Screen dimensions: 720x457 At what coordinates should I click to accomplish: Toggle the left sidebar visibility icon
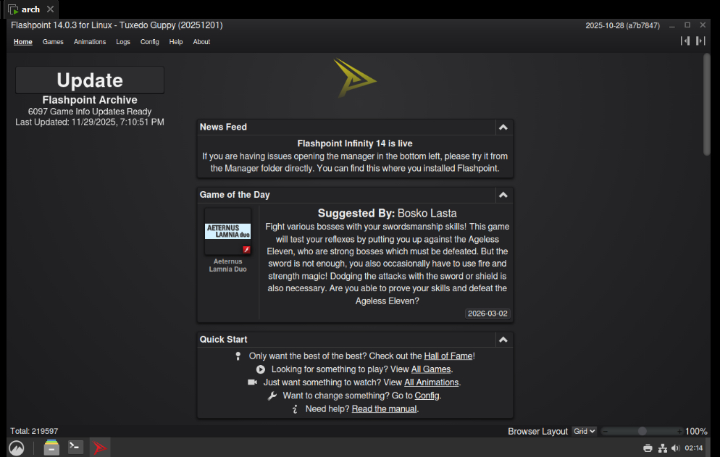[x=685, y=41]
